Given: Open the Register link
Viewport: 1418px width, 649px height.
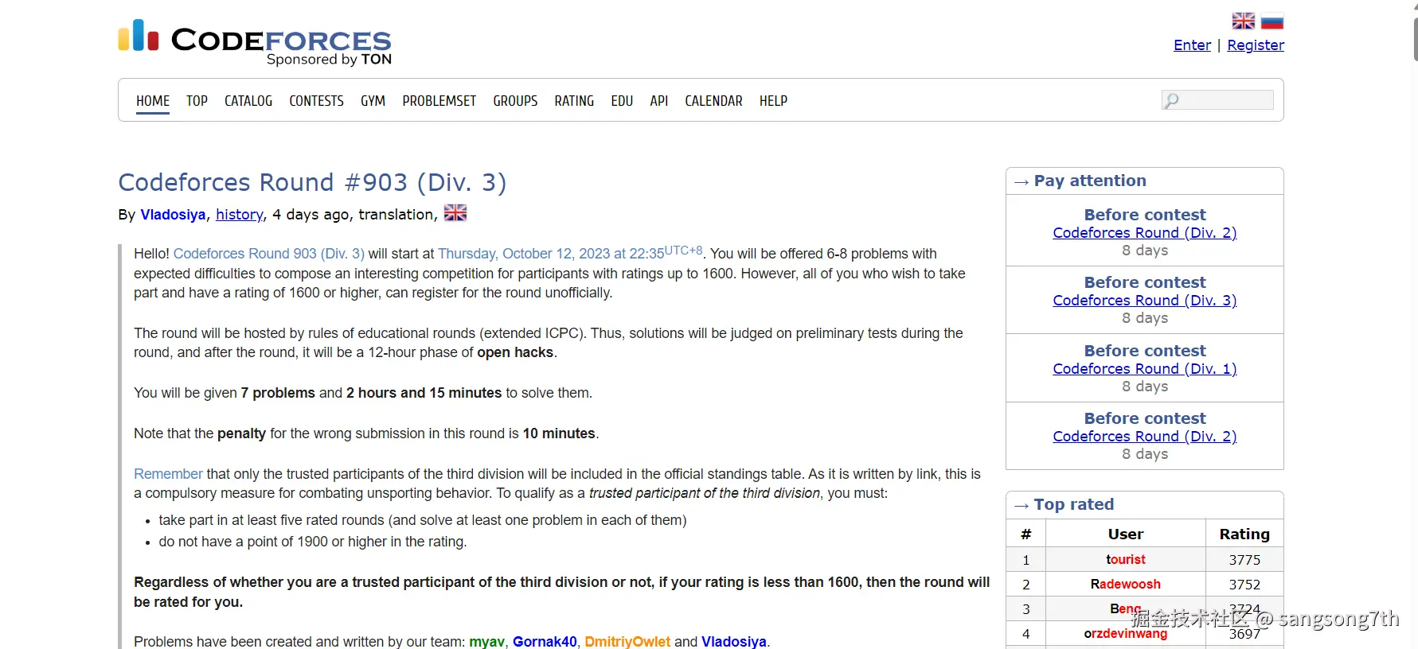Looking at the screenshot, I should [x=1256, y=45].
